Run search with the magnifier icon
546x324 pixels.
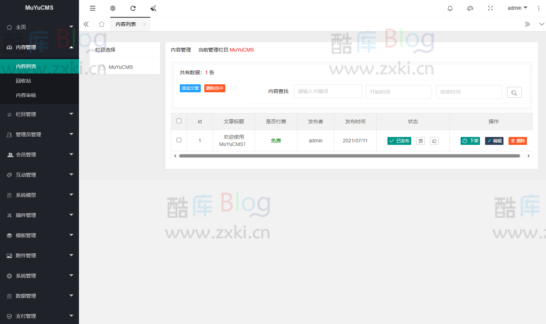click(514, 92)
